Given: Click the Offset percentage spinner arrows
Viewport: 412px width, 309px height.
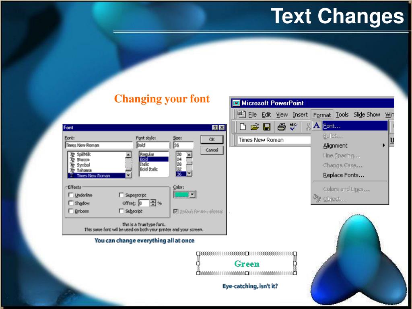Looking at the screenshot, I should click(x=153, y=203).
